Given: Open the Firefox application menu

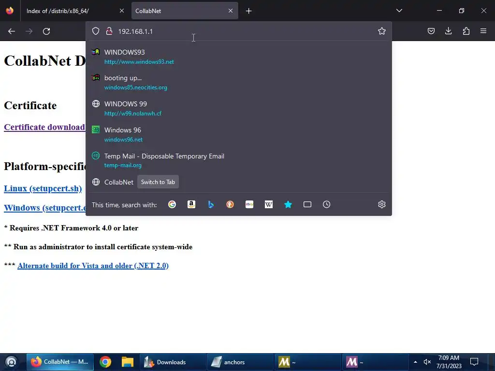Looking at the screenshot, I should (483, 31).
